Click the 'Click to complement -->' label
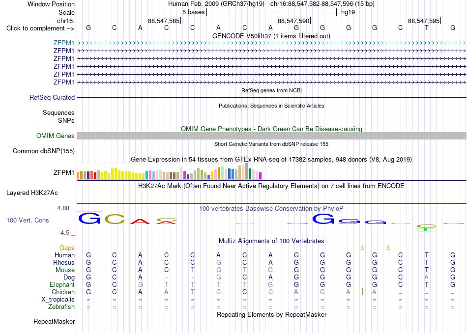 point(40,28)
